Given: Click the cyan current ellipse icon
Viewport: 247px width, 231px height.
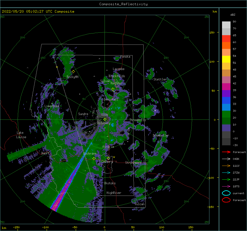Looking at the screenshot, I should point(226,193).
